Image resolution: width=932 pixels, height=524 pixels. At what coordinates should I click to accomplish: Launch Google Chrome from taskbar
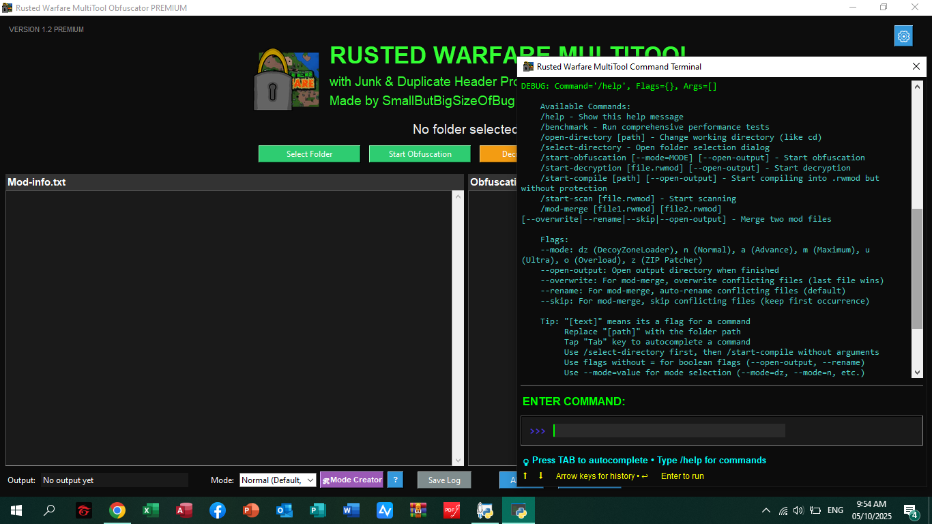coord(117,510)
